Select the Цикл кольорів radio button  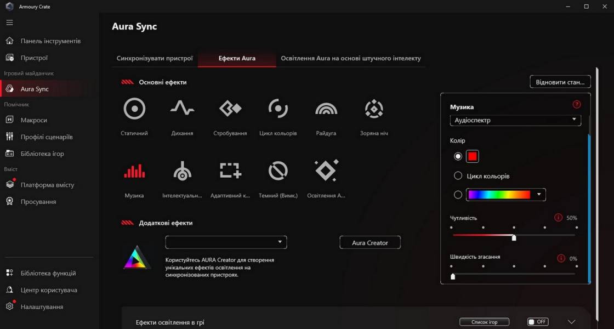coord(458,176)
